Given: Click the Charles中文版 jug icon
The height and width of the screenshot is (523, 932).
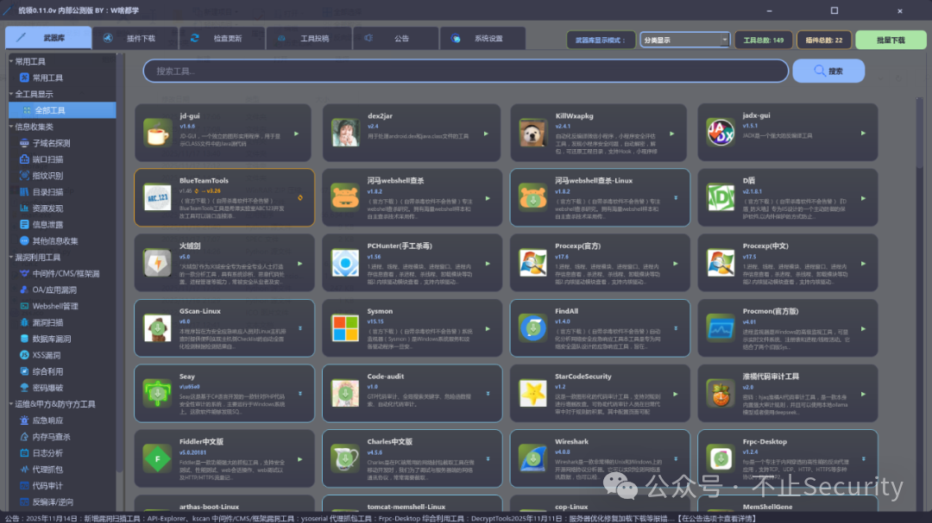Looking at the screenshot, I should coord(345,459).
